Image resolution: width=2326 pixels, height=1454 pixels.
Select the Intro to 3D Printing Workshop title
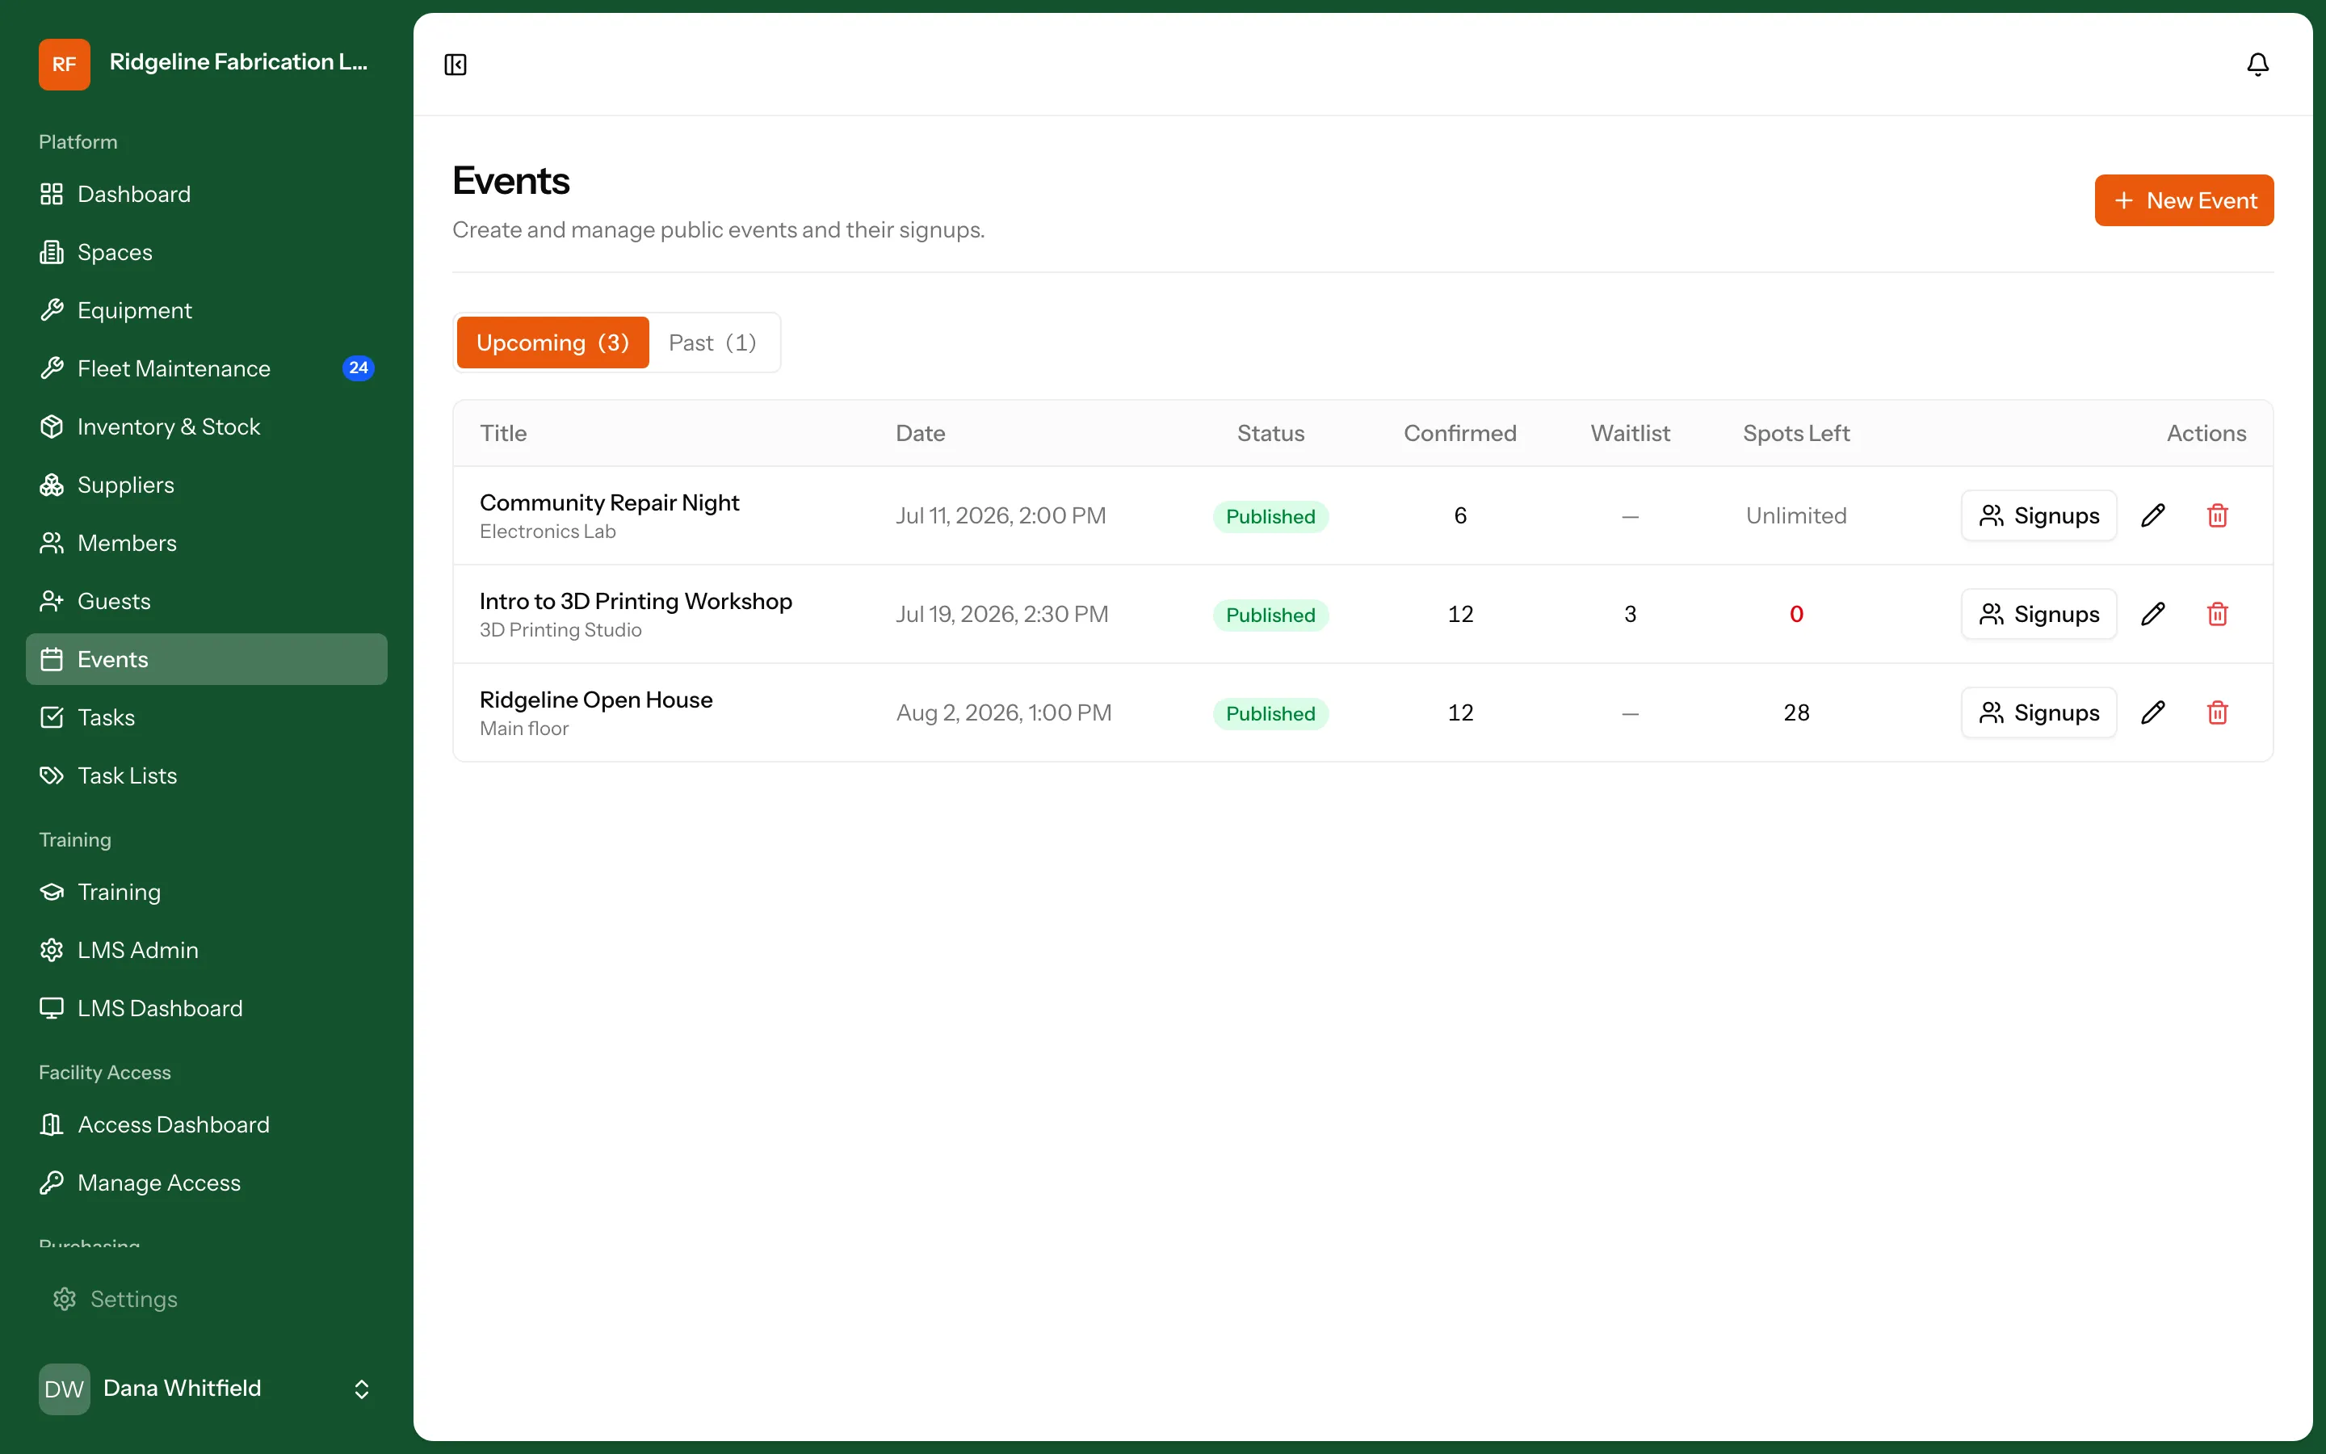point(636,601)
